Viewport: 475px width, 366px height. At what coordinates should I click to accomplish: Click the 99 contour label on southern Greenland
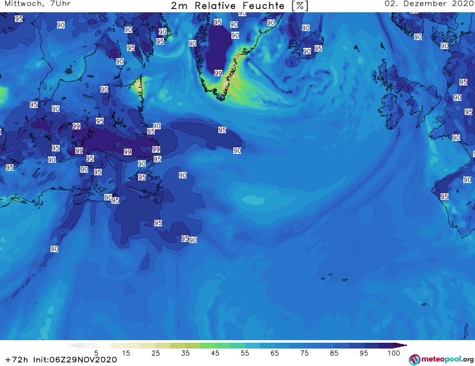click(218, 73)
